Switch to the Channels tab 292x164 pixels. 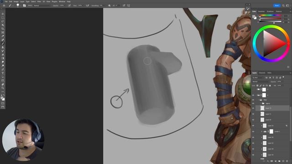pos(262,73)
